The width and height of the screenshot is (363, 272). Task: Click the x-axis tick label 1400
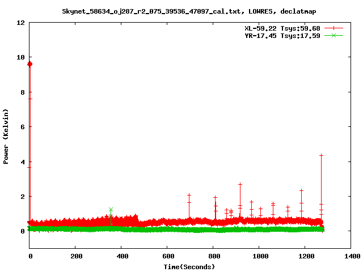coord(352,256)
